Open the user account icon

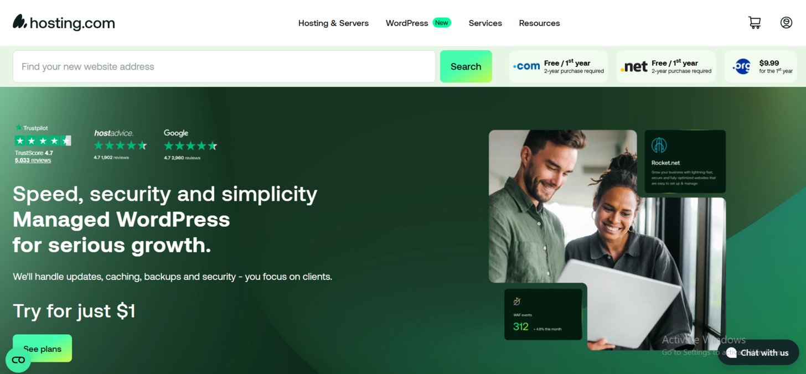pos(786,23)
